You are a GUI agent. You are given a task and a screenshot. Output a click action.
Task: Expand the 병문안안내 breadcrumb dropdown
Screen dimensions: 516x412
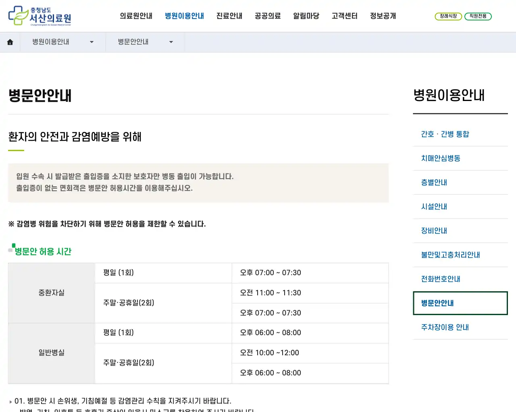[x=171, y=42]
